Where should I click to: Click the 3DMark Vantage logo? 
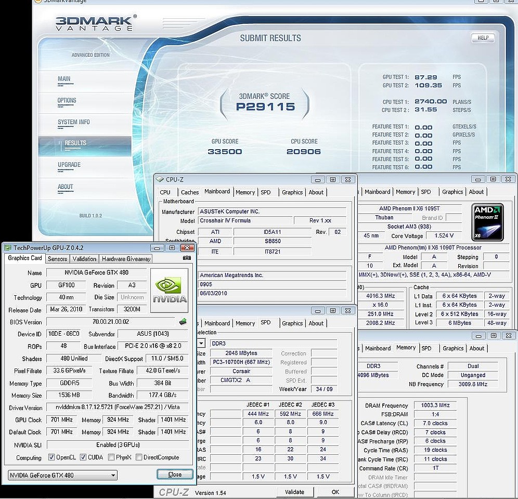tap(96, 23)
